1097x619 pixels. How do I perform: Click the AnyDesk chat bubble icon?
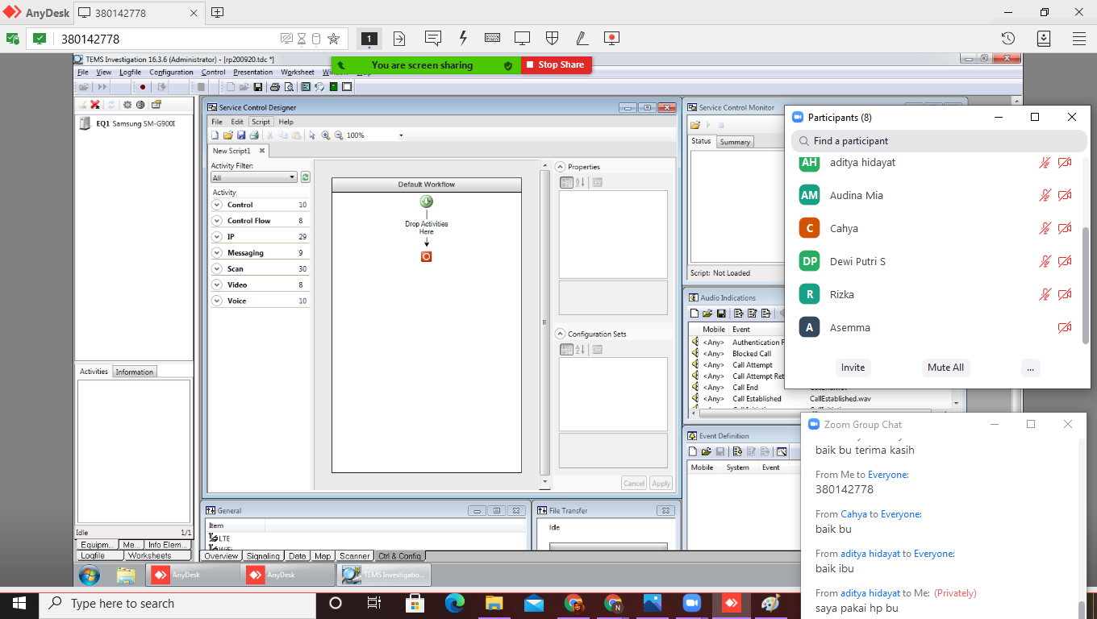(433, 38)
